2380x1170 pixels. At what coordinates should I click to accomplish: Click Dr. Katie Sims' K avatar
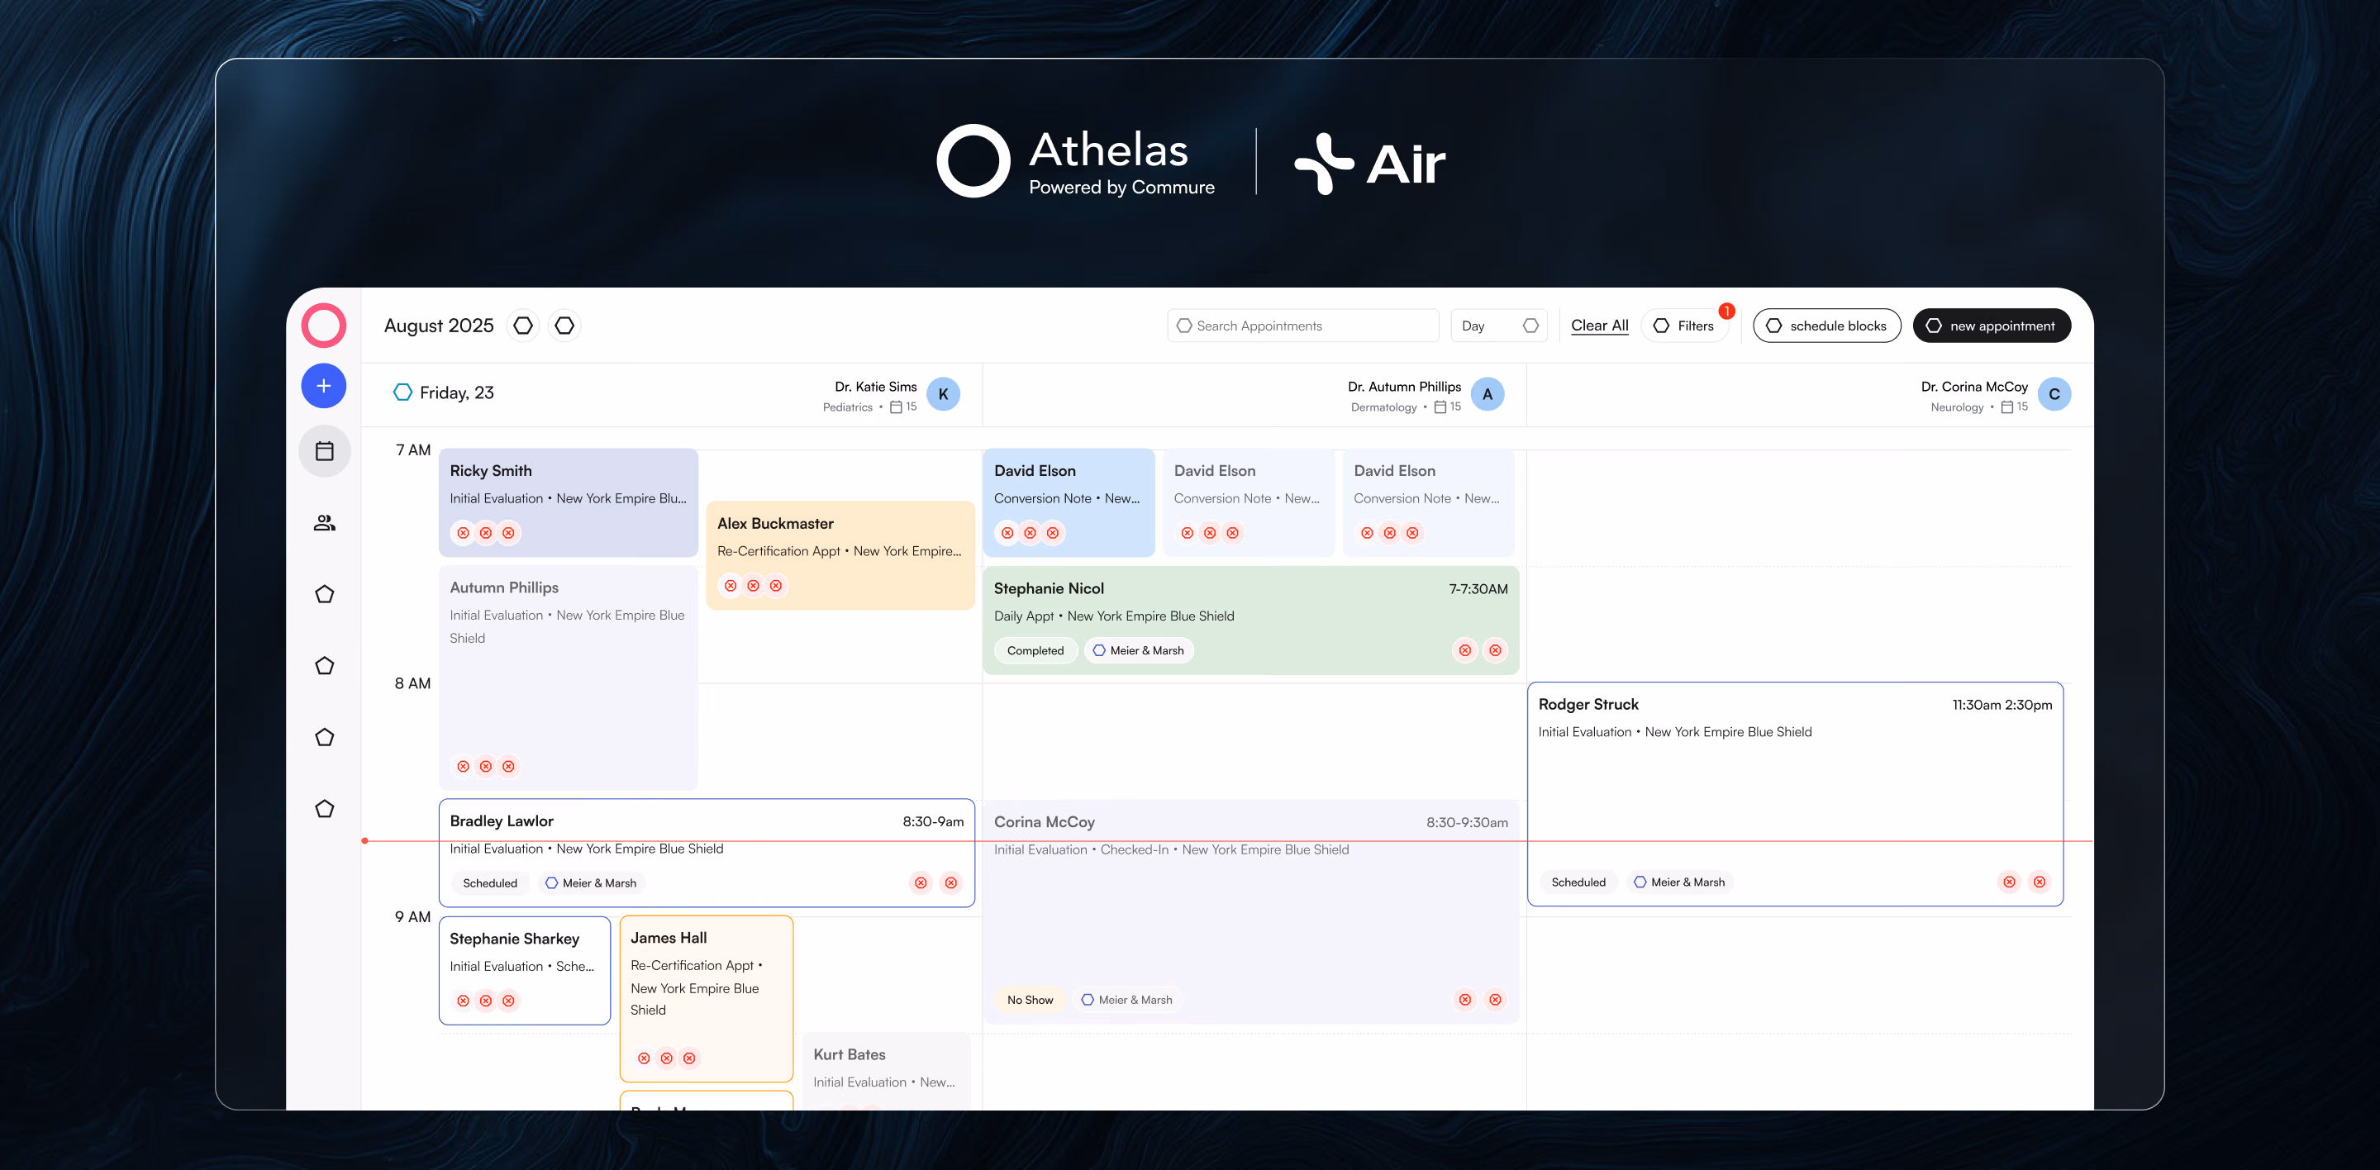point(943,394)
